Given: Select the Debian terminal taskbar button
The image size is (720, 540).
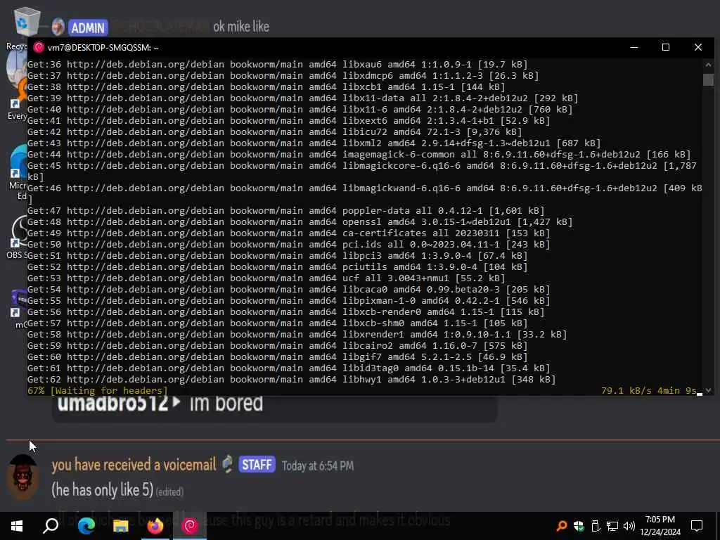Looking at the screenshot, I should click(190, 526).
